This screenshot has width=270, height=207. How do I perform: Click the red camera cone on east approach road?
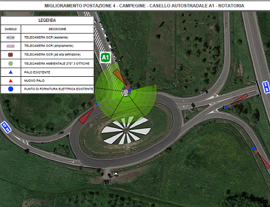239,100
